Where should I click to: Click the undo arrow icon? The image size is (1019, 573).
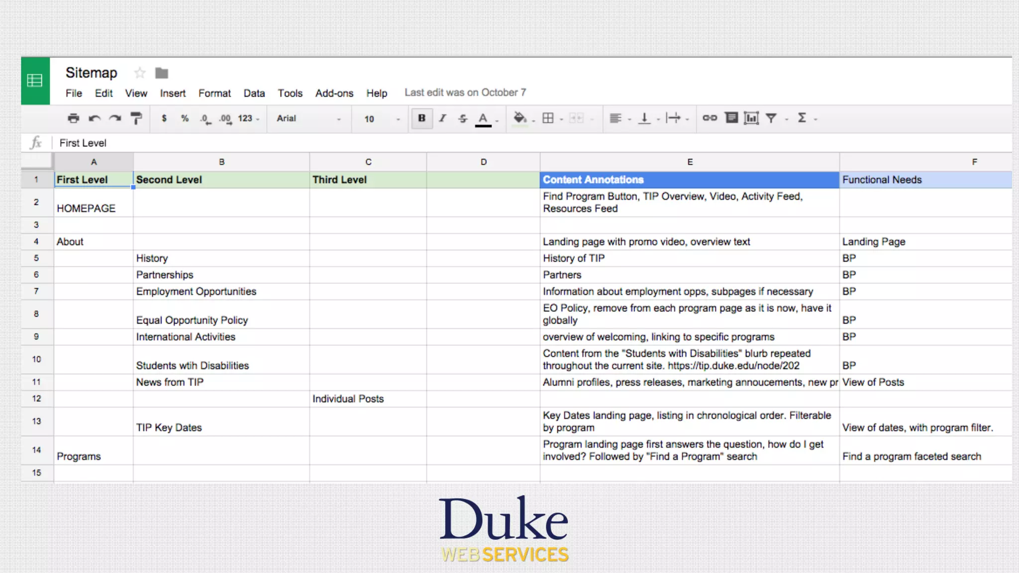tap(94, 118)
